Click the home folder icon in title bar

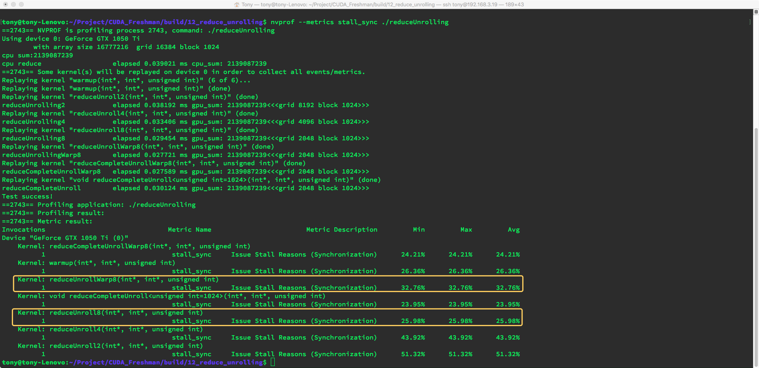pyautogui.click(x=237, y=5)
